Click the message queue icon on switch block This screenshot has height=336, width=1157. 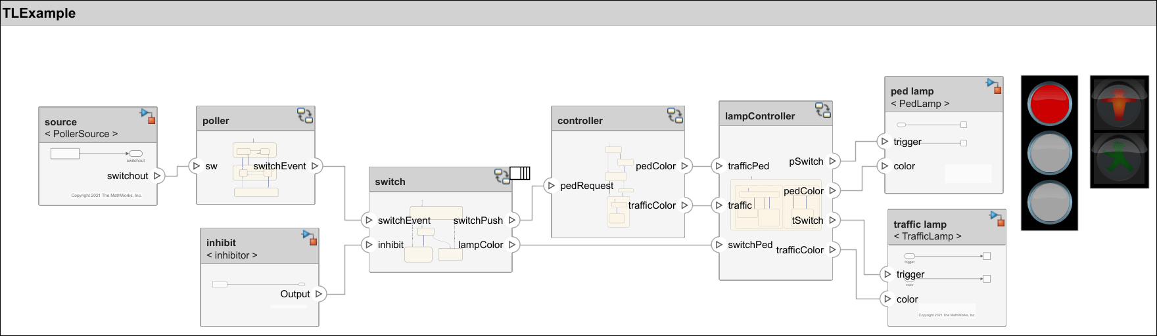click(x=520, y=173)
